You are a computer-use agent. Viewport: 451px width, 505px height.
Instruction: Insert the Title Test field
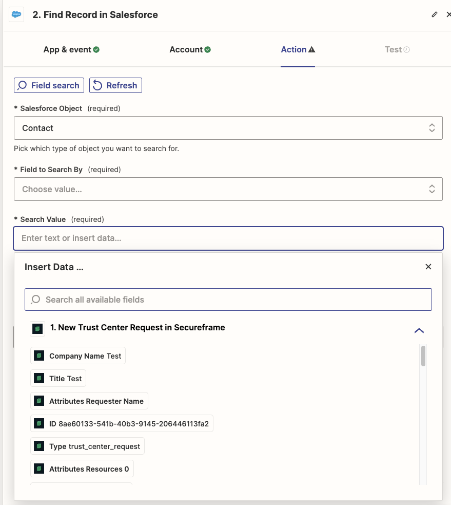point(58,379)
